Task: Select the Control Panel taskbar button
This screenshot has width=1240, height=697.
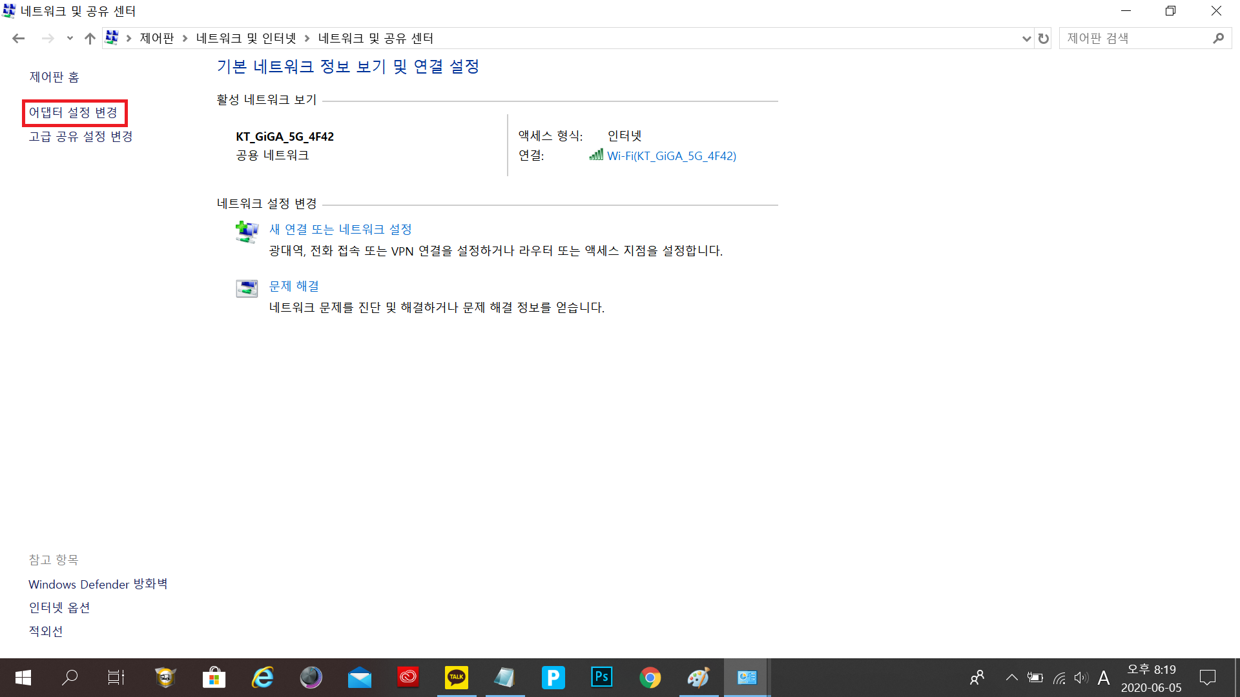Action: (747, 678)
